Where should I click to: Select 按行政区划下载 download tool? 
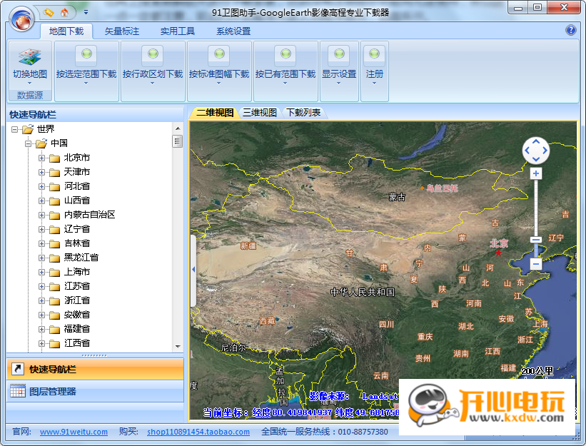tap(153, 64)
